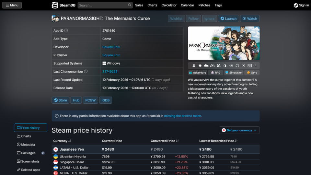Click the App ID help question icon
This screenshot has height=175, width=311.
tap(66, 30)
